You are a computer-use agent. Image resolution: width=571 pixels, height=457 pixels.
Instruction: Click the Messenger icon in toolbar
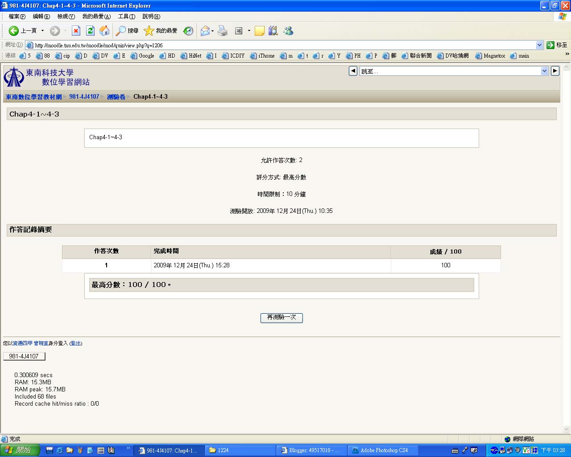tap(288, 31)
